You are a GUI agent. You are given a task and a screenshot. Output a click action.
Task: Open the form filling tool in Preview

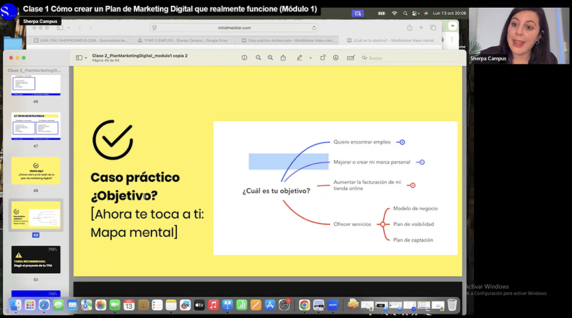(x=350, y=58)
